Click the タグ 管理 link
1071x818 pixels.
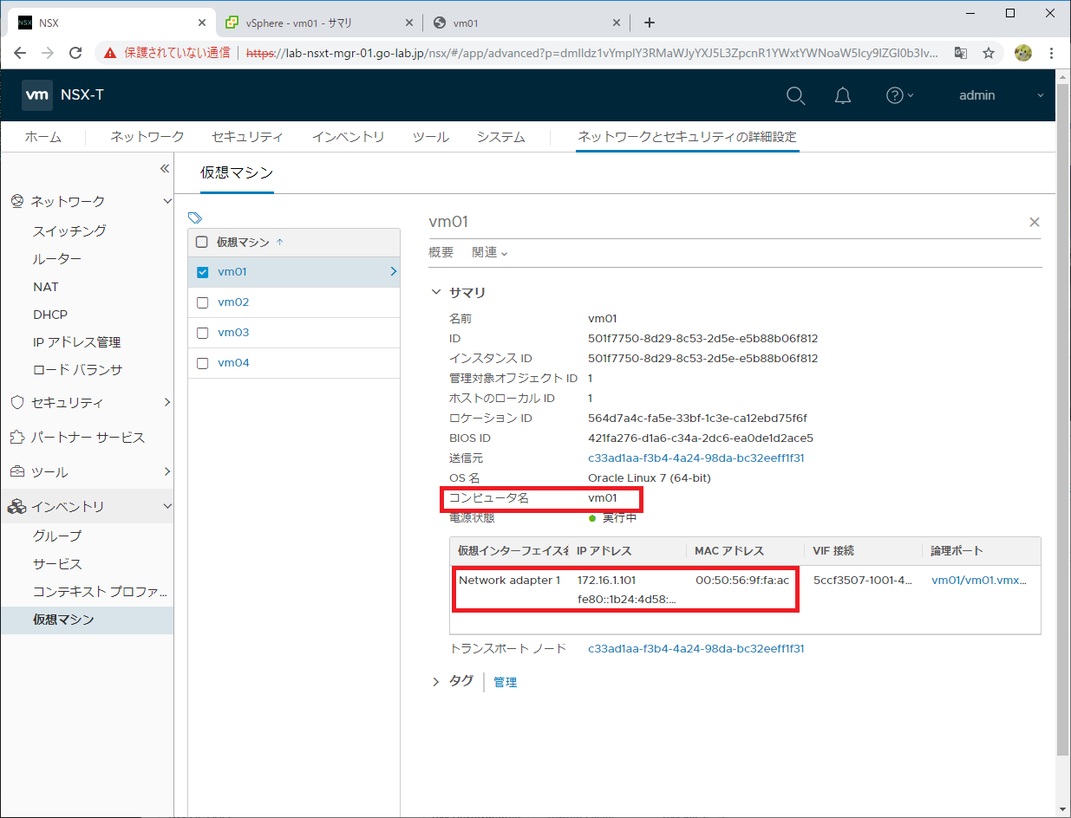[x=505, y=683]
